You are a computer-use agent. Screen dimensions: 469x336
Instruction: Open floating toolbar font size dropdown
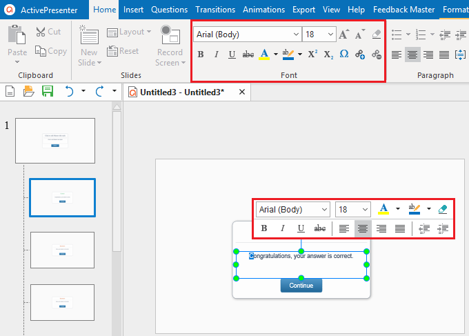[365, 210]
